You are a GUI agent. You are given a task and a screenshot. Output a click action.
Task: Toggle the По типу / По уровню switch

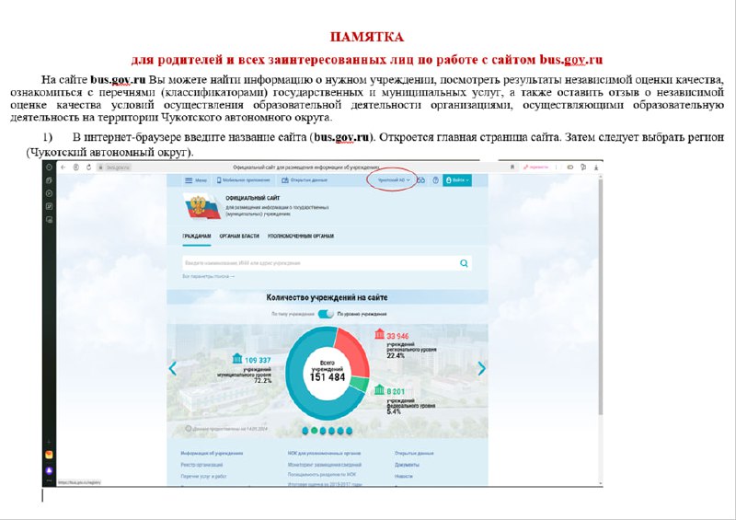click(326, 314)
